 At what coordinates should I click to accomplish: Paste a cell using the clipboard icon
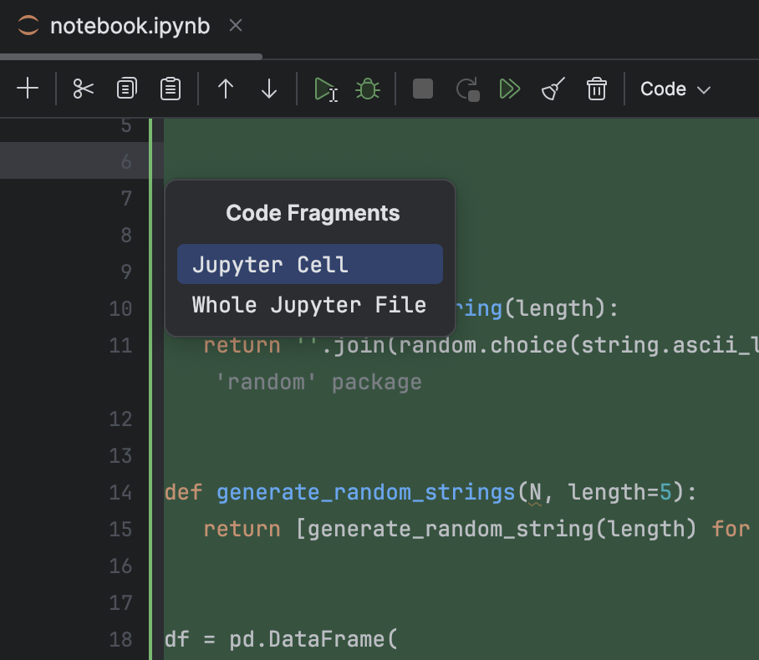click(171, 89)
